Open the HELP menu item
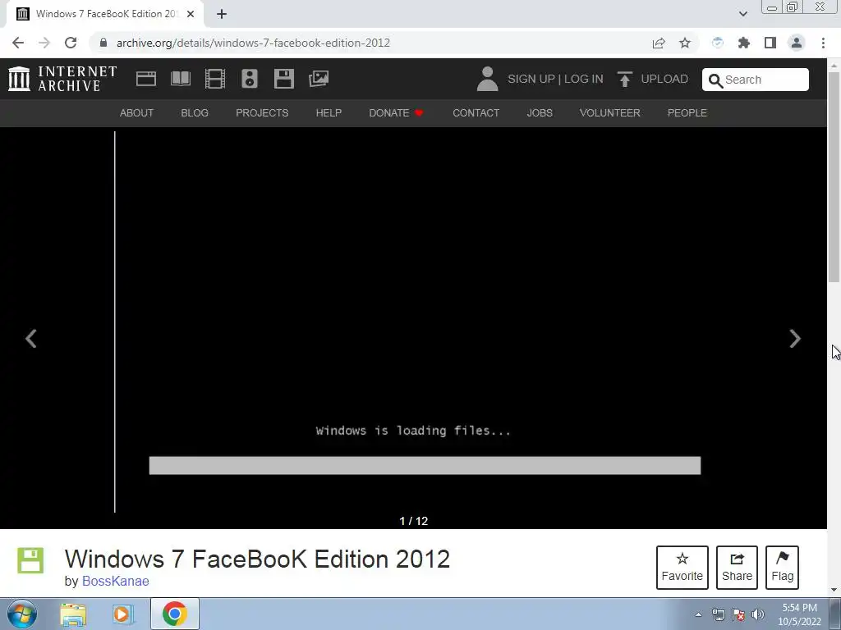This screenshot has width=841, height=630. 329,113
